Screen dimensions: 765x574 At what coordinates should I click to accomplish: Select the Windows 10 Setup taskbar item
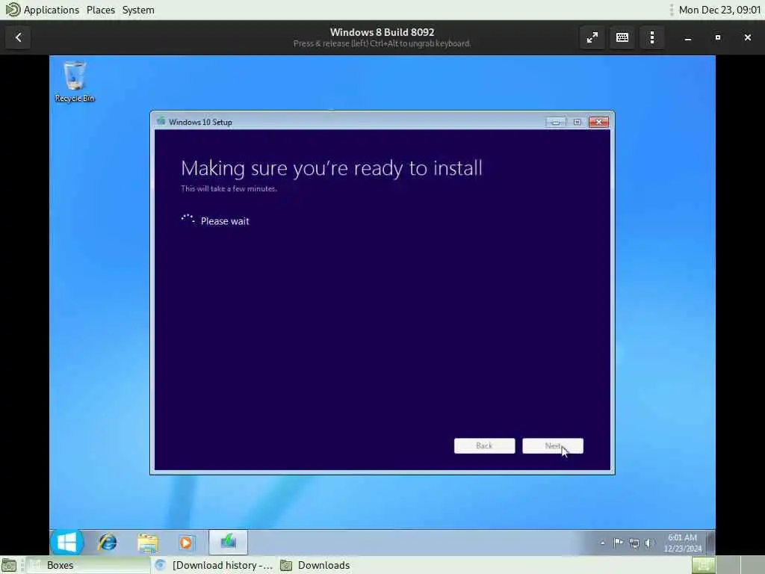pos(229,543)
